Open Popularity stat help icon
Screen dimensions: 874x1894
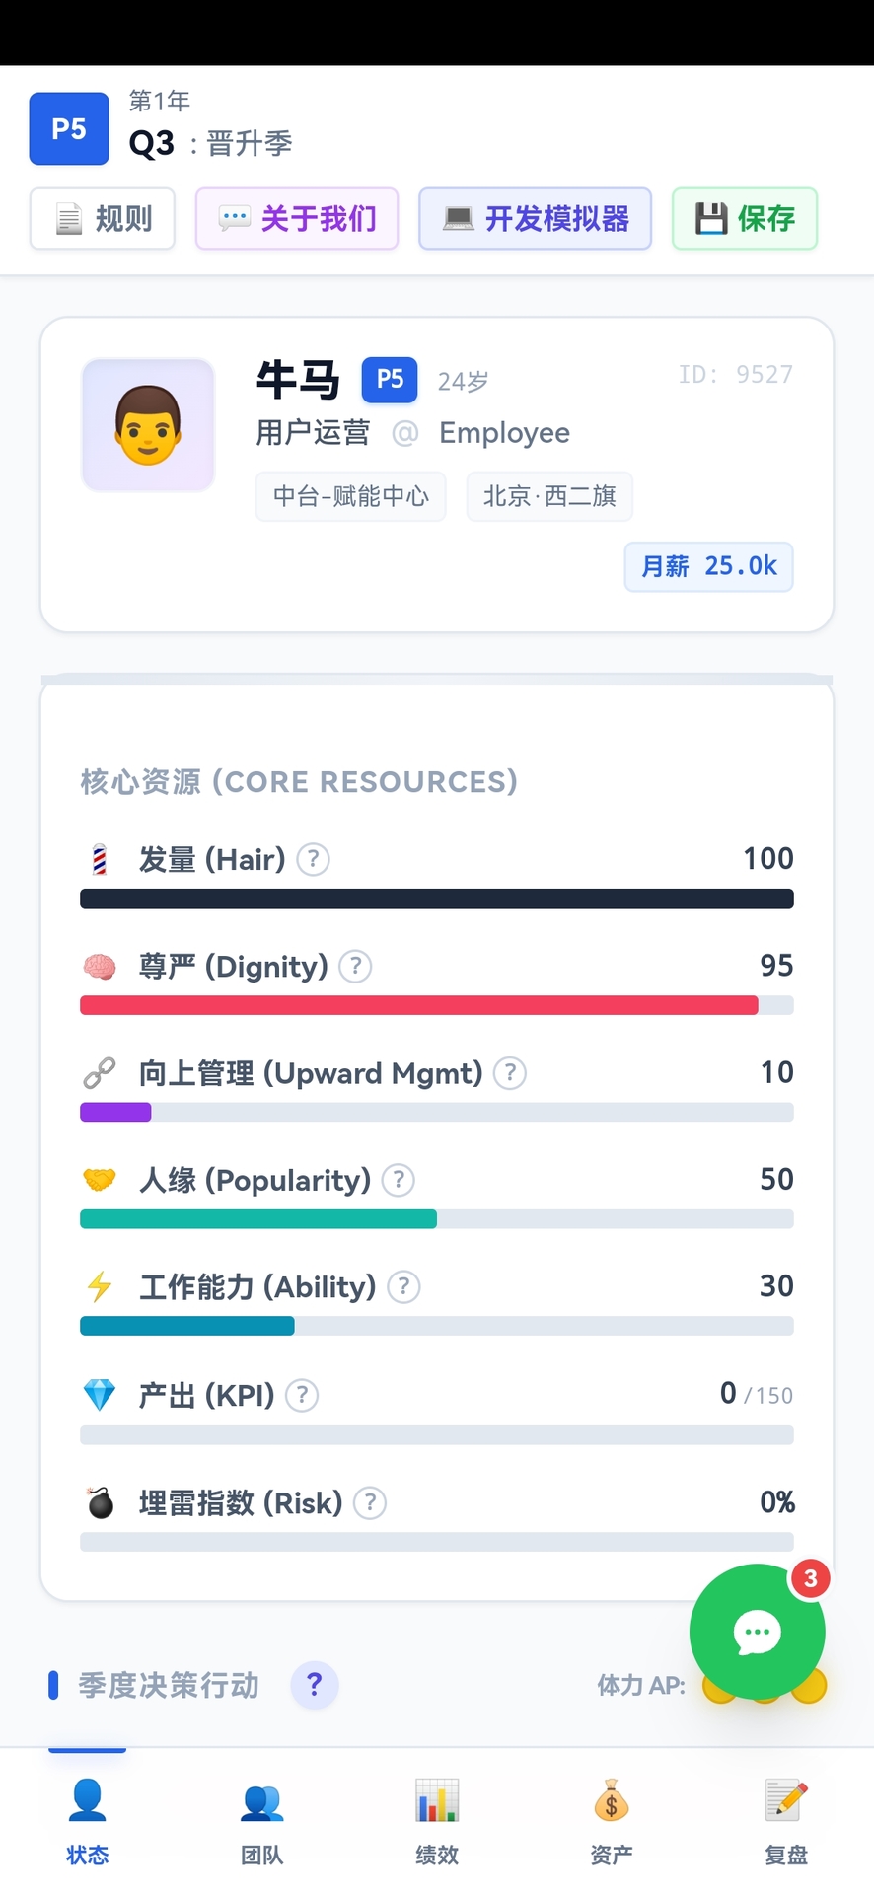398,1180
